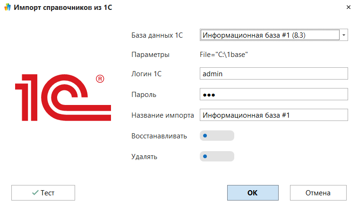
Task: Expand the База данных 1С dropdown arrow
Action: (x=344, y=35)
